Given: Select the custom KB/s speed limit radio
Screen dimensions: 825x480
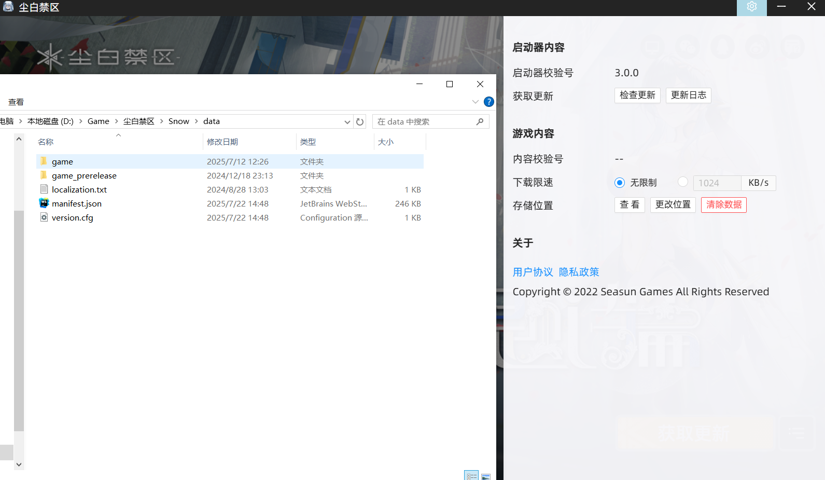Looking at the screenshot, I should (x=683, y=182).
